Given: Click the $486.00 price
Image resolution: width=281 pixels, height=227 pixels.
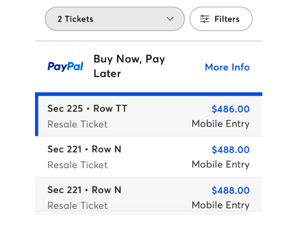Looking at the screenshot, I should click(231, 109).
